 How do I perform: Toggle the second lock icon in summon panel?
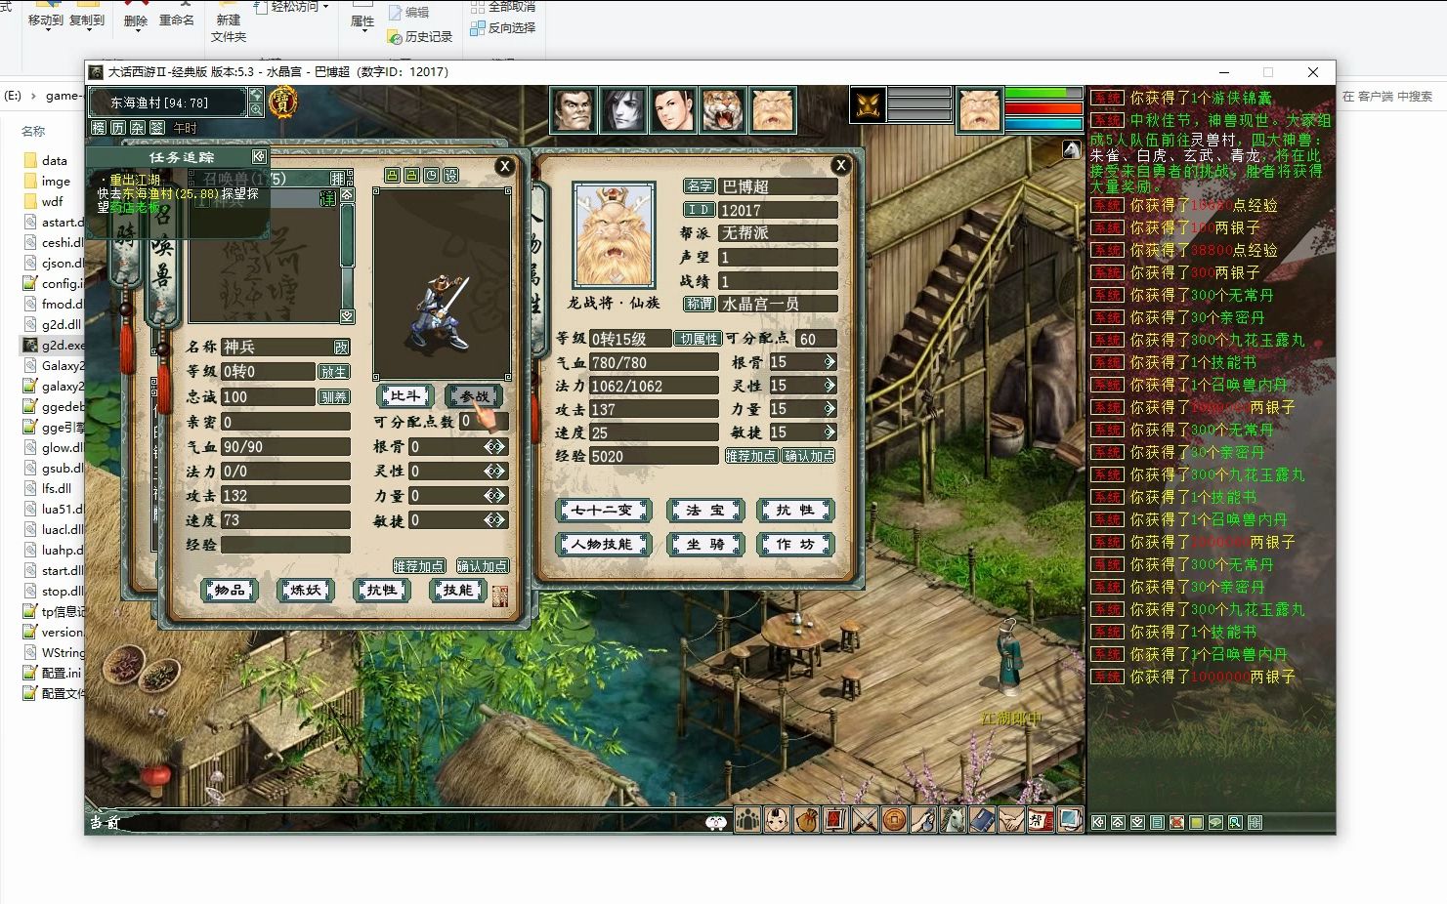pyautogui.click(x=411, y=176)
